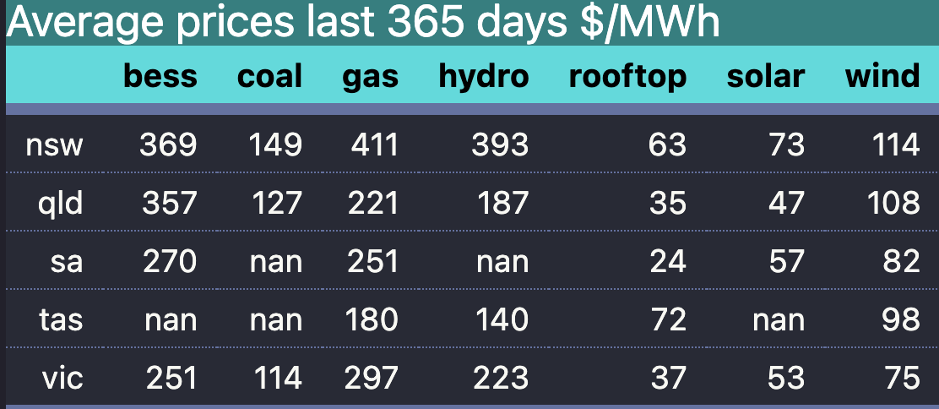Click the hydro column header

coord(484,77)
